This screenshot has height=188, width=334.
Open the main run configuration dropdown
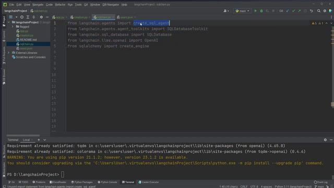click(x=242, y=11)
